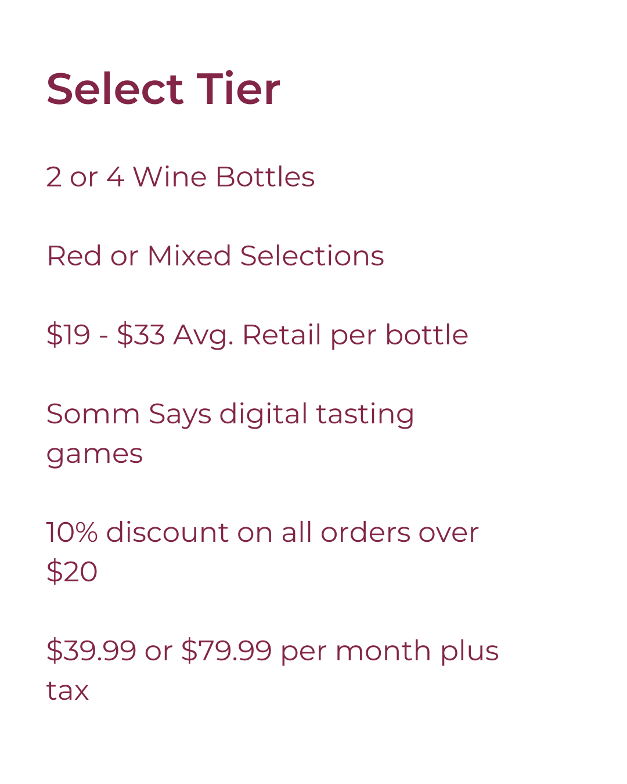Click the words "Mixed Selections"
Image resolution: width=627 pixels, height=784 pixels.
click(x=265, y=256)
